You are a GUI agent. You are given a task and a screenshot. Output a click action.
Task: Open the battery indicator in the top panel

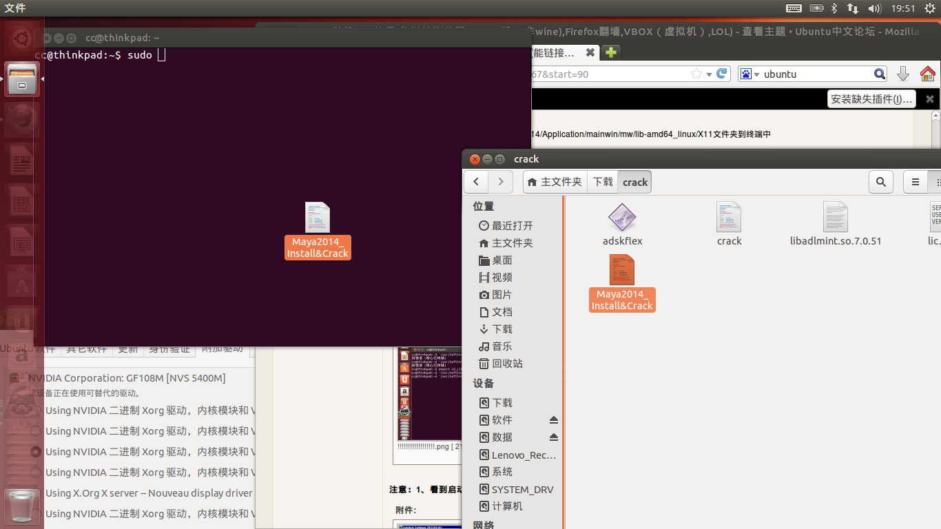tap(816, 8)
